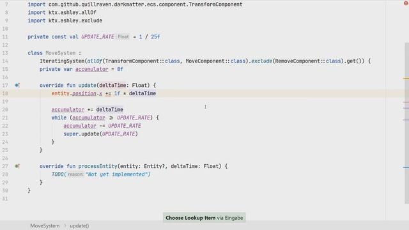Click the TODO call on line 28
The height and width of the screenshot is (230, 409).
coord(58,174)
